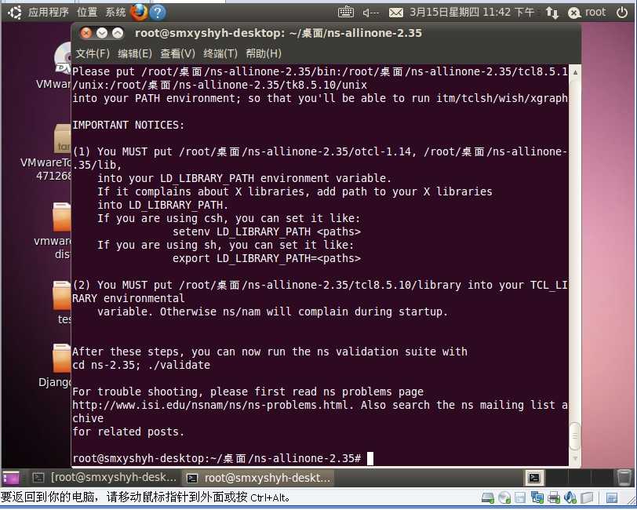Viewport: 637px width, 510px height.
Task: Click the 'IMPORTANT NOTICES:' line in the terminal
Action: pos(129,126)
